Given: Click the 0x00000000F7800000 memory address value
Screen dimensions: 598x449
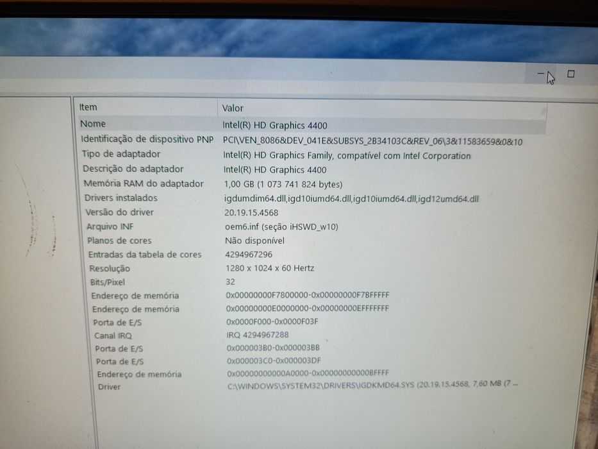Looking at the screenshot, I should click(308, 295).
